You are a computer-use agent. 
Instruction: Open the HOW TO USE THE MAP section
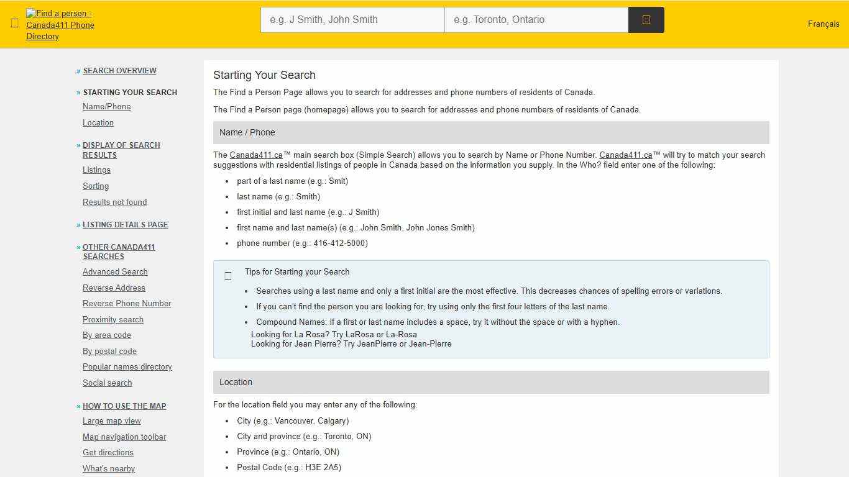(x=124, y=406)
